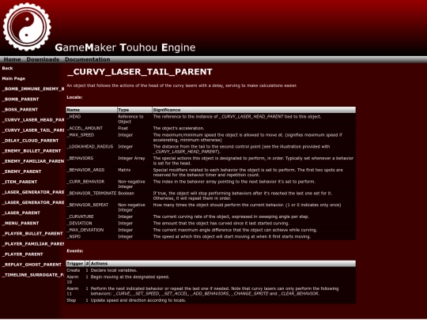This screenshot has height=320, width=427.
Task: Open _PLAYER_PARENT sidebar link
Action: (x=23, y=254)
